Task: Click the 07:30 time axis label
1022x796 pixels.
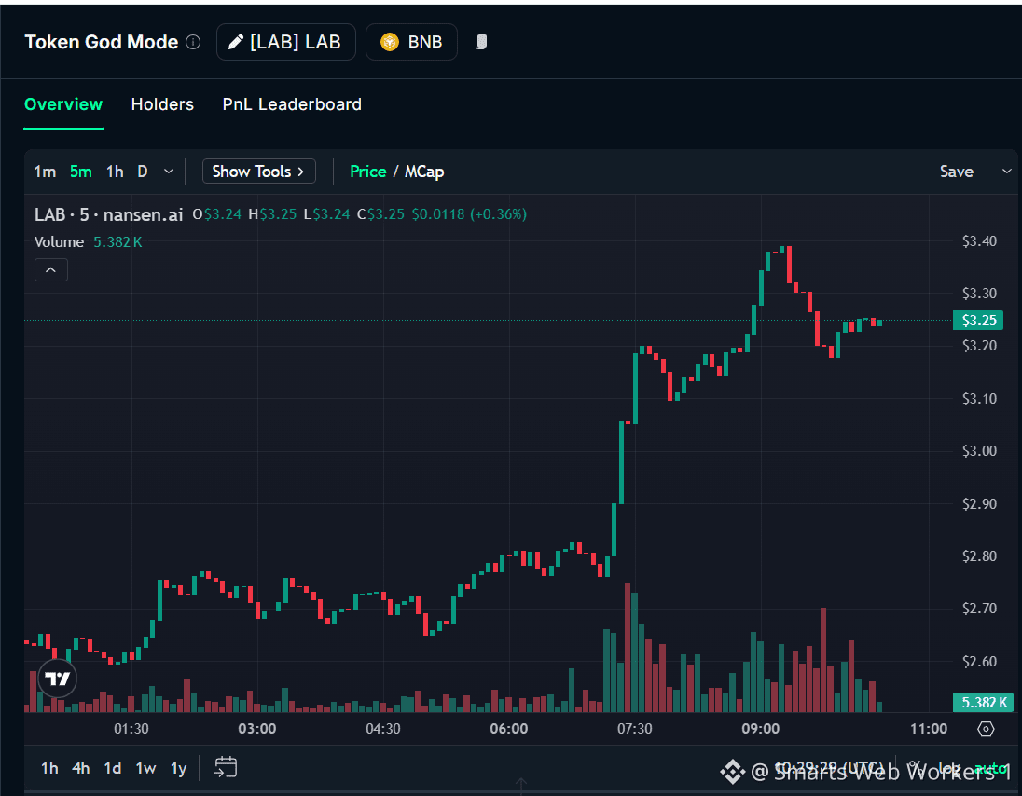Action: [x=635, y=728]
